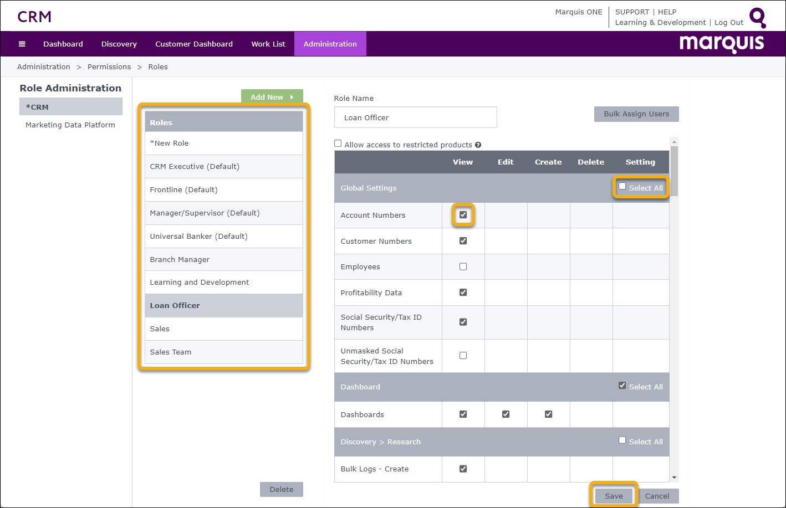This screenshot has height=508, width=786.
Task: Open the Discovery nav tab
Action: pyautogui.click(x=119, y=44)
